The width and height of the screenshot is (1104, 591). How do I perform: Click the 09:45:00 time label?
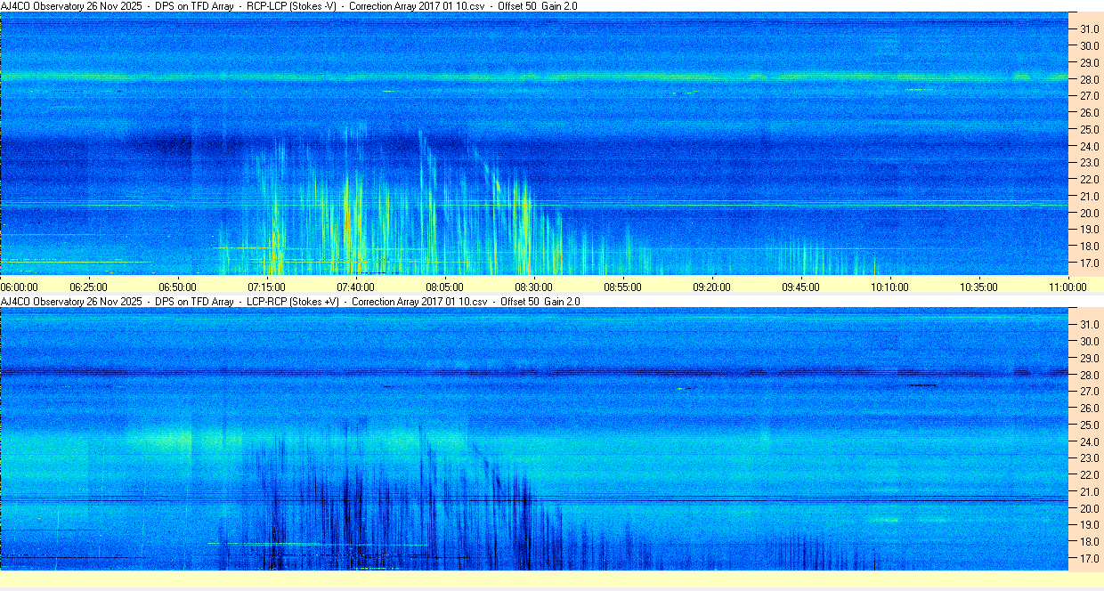pyautogui.click(x=800, y=287)
